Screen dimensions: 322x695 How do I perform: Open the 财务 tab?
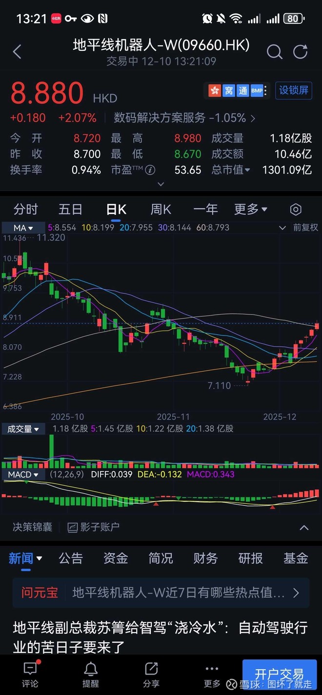tap(205, 558)
